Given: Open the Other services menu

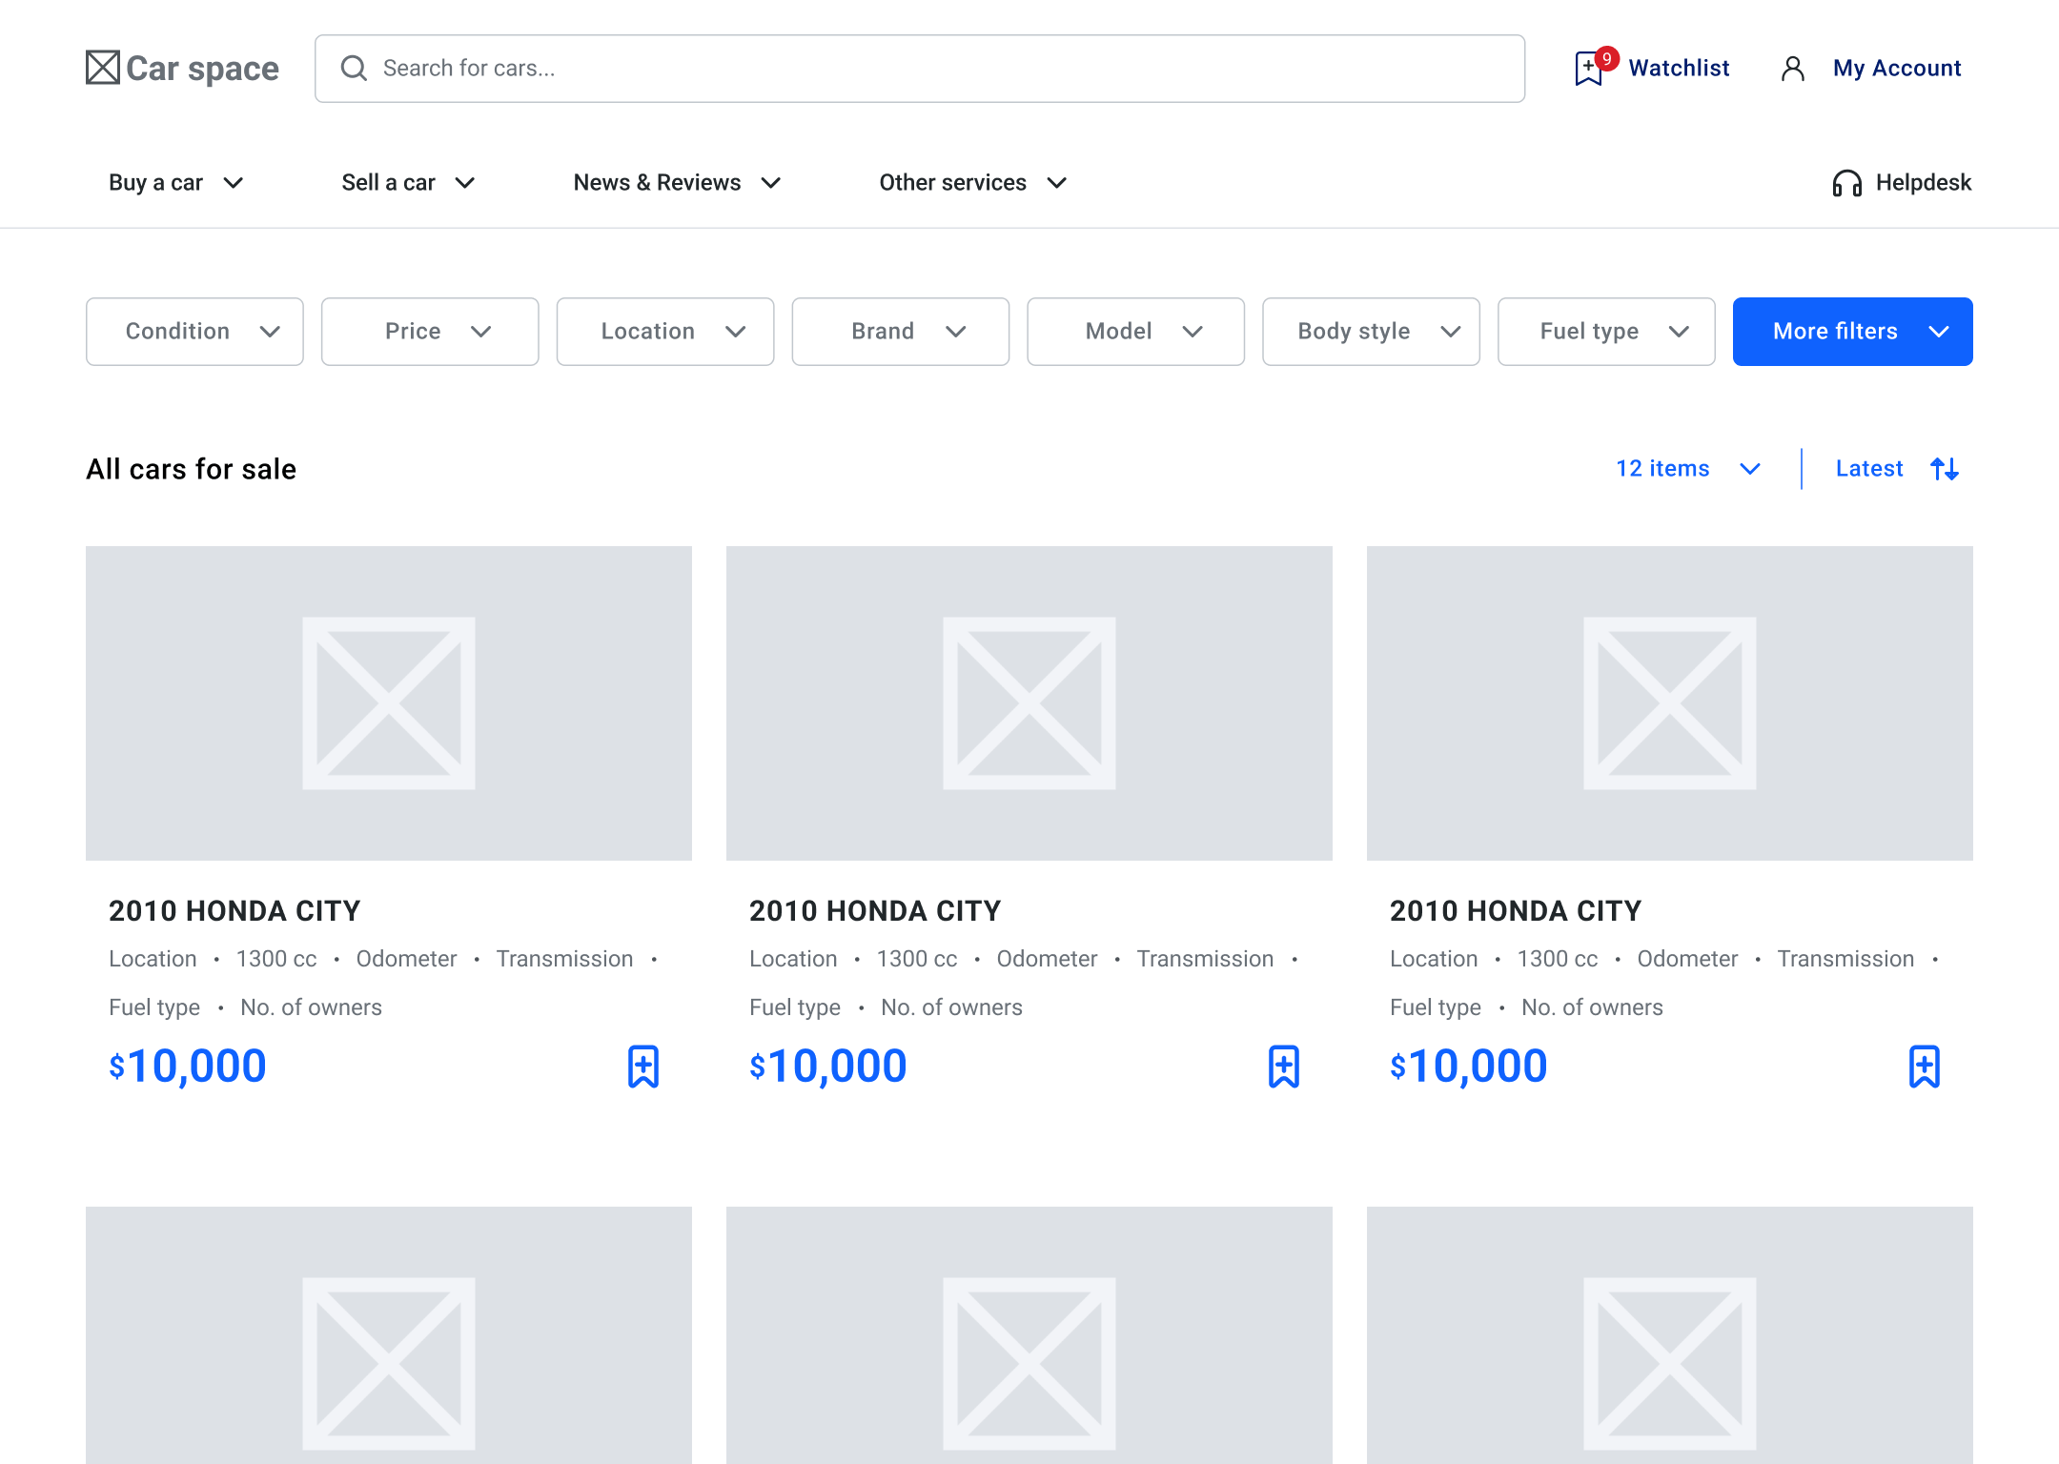Looking at the screenshot, I should click(973, 183).
